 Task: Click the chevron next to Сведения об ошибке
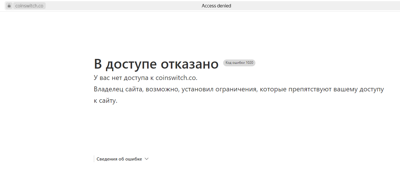pyautogui.click(x=147, y=159)
